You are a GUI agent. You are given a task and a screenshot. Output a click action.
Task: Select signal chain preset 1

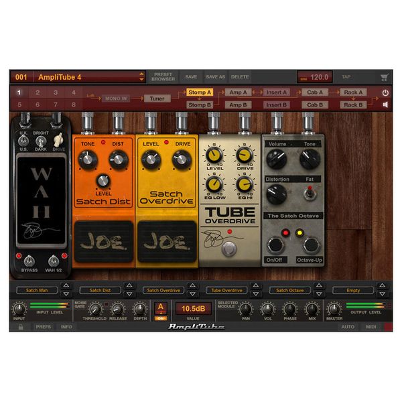coord(19,92)
